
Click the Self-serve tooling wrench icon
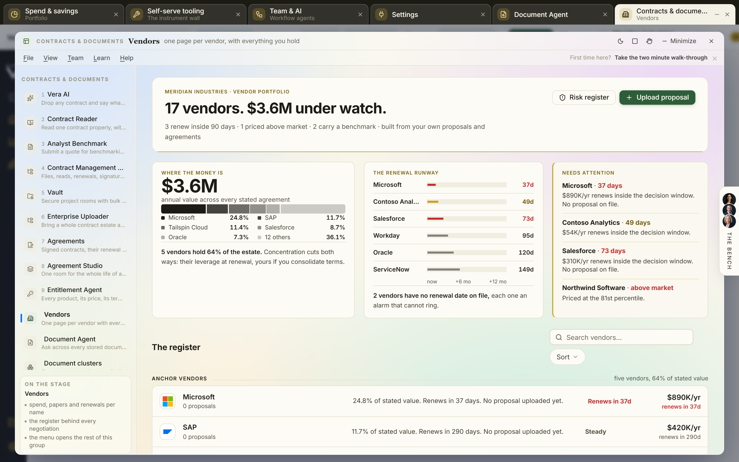click(x=137, y=14)
